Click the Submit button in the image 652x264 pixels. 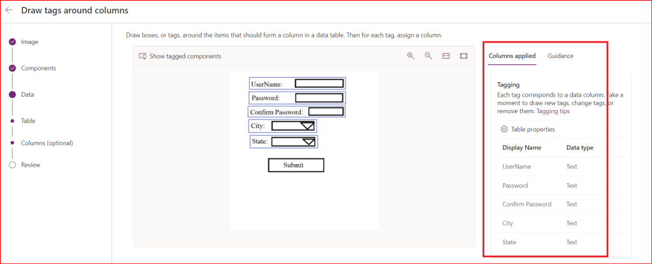[x=296, y=165]
